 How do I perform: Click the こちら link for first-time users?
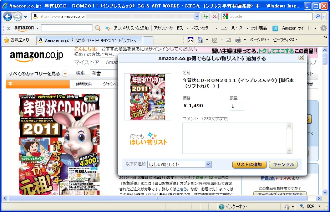point(106,55)
